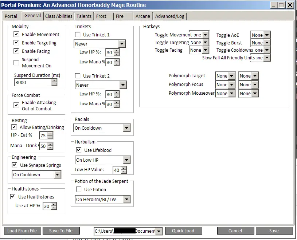Open Potion On Heroism/BL/TW dropdown
297x240 pixels.
(x=102, y=200)
